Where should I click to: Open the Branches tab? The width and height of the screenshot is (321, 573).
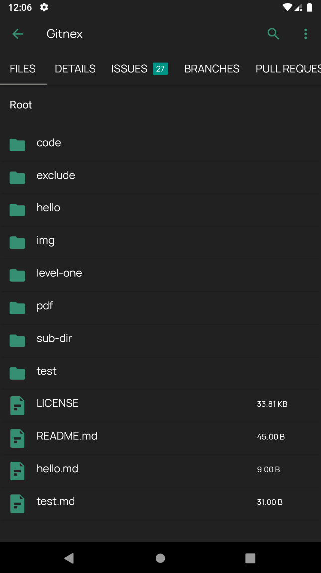pos(212,69)
